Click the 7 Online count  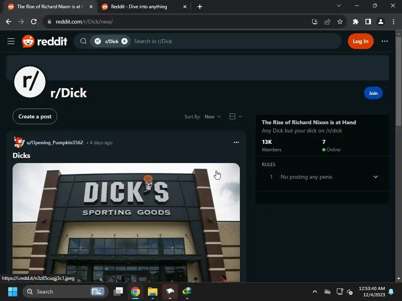point(331,145)
